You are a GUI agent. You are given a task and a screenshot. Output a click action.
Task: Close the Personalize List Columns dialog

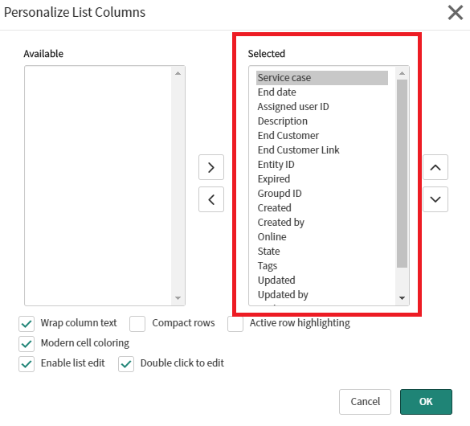[x=456, y=13]
